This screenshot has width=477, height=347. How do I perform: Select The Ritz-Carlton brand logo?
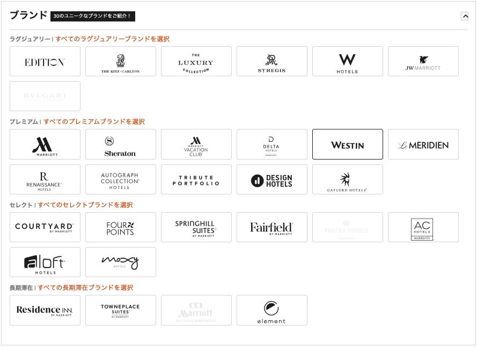coord(121,61)
